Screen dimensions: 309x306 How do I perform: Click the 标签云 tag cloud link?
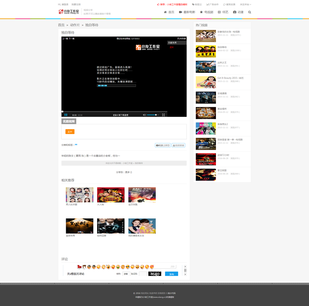197,4
